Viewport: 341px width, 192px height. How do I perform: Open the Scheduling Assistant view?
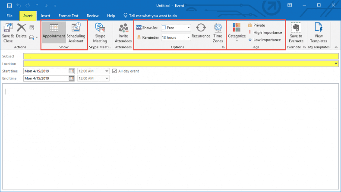[76, 32]
